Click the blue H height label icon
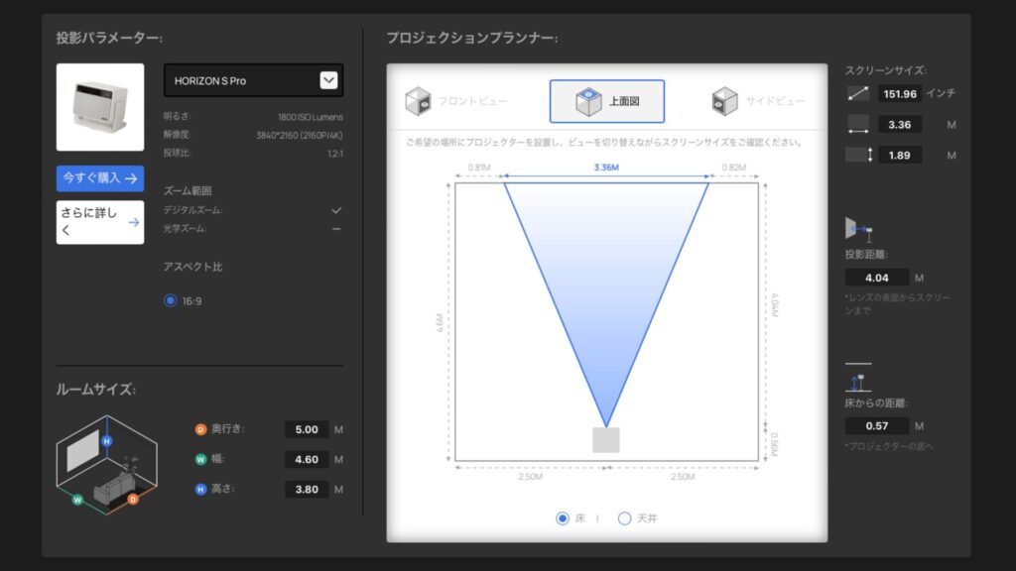The image size is (1016, 571). [200, 489]
